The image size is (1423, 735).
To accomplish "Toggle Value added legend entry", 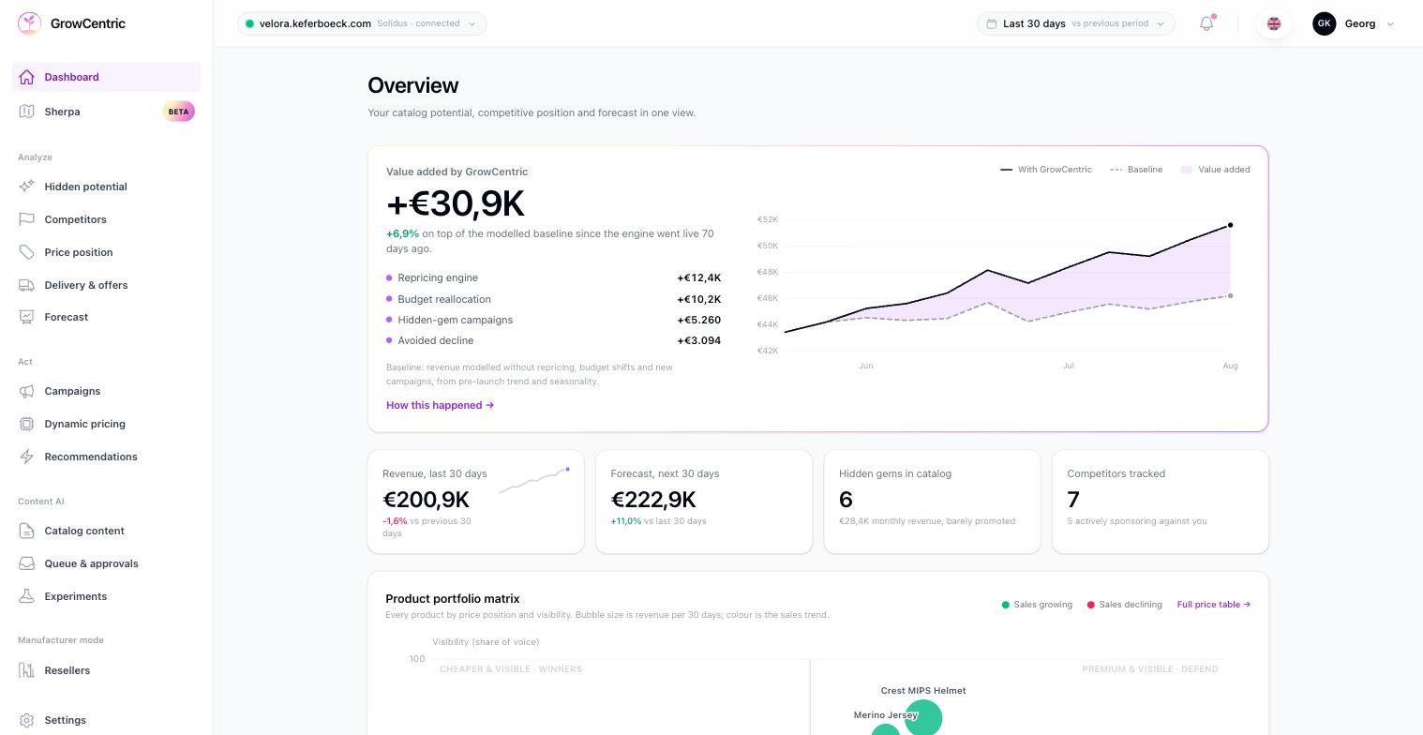I will click(x=1215, y=170).
